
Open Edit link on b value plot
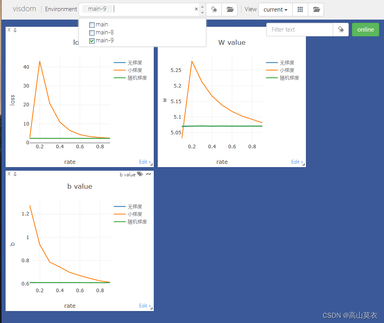pos(145,306)
